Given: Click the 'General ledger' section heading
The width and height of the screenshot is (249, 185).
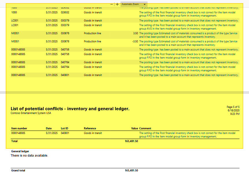Looking at the screenshot, I should click(20, 151).
